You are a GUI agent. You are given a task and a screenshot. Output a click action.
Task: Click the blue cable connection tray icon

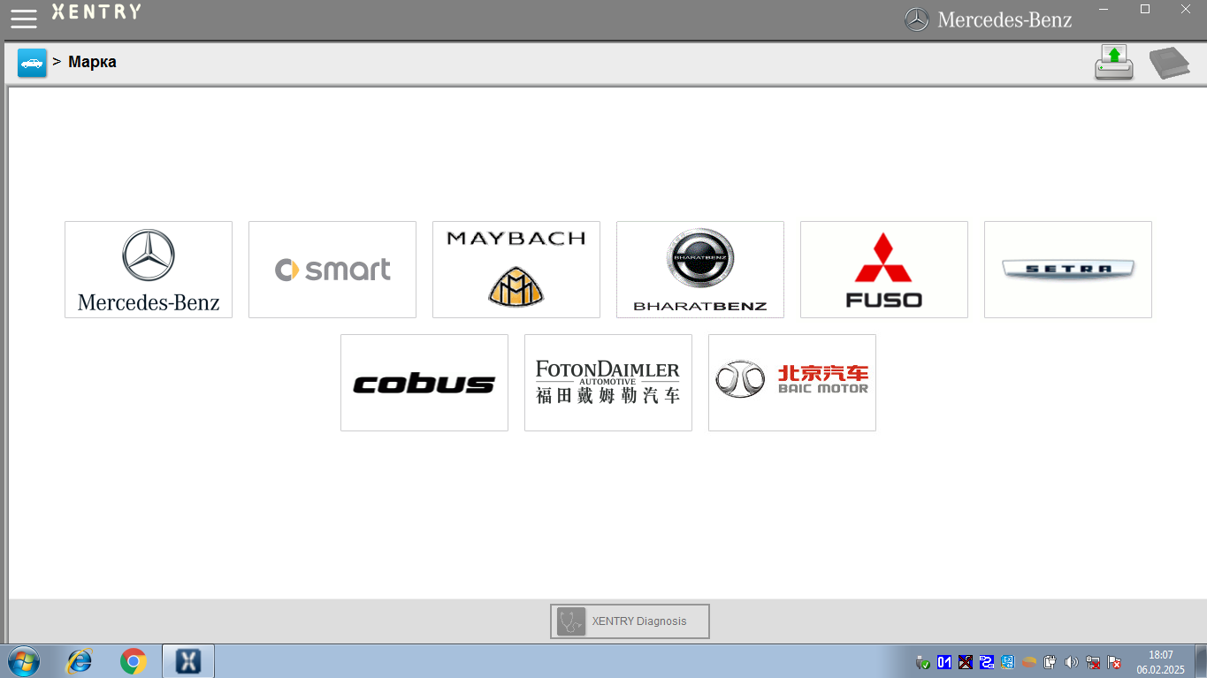pos(987,662)
